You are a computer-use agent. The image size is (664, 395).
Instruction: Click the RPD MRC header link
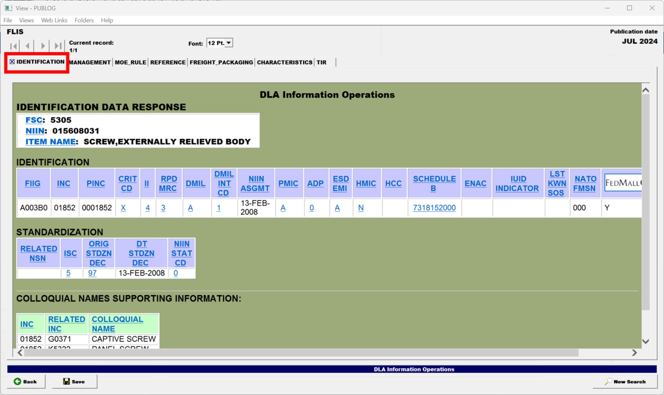[168, 184]
